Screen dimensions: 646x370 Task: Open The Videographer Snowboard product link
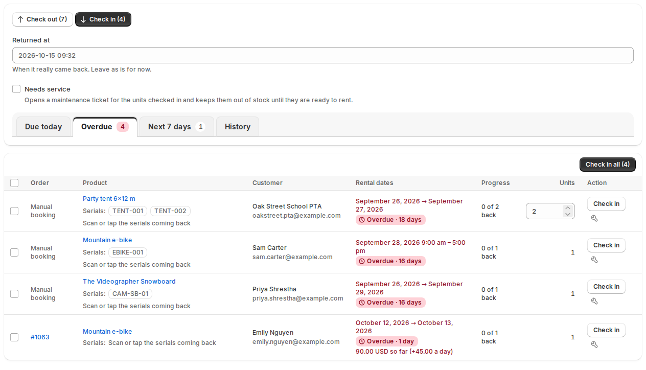(129, 282)
